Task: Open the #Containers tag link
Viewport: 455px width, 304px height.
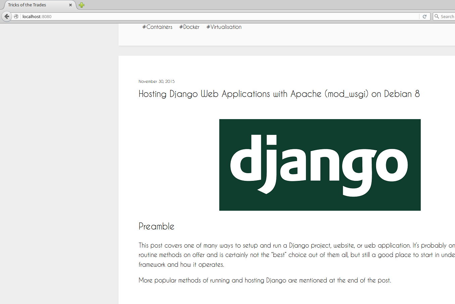Action: [157, 27]
